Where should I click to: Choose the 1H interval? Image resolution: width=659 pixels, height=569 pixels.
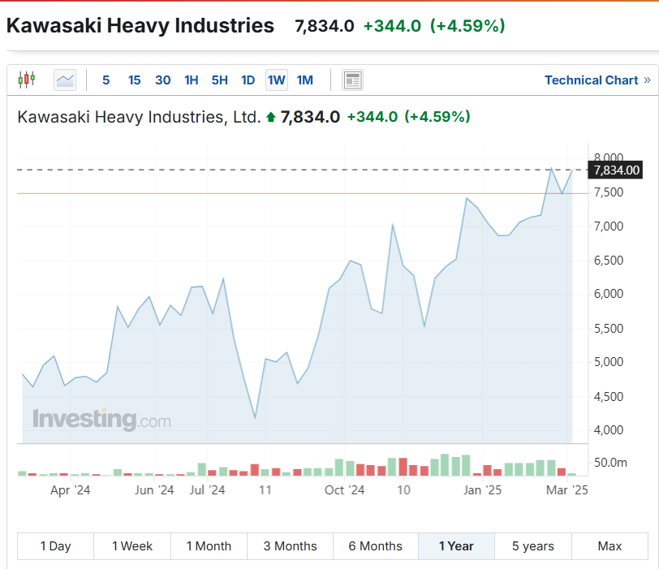point(192,80)
